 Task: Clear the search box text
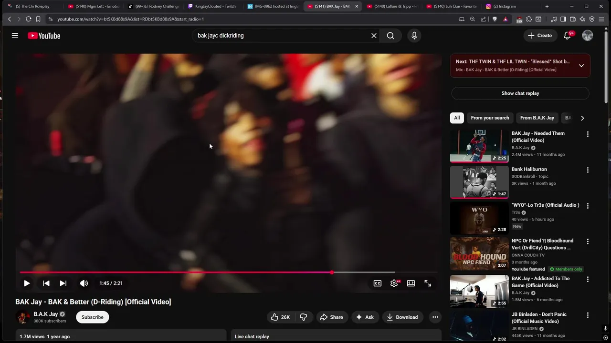[x=374, y=36]
